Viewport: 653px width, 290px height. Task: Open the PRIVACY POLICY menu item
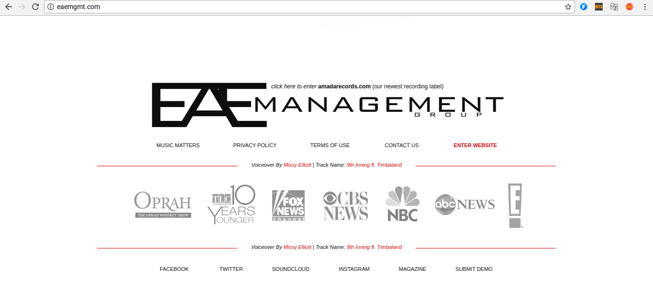pos(255,145)
